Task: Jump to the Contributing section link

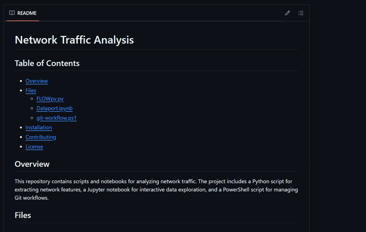Action: pyautogui.click(x=41, y=137)
